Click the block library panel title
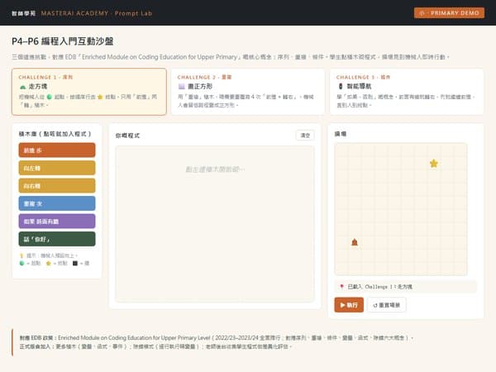This screenshot has height=372, width=496. tap(55, 134)
